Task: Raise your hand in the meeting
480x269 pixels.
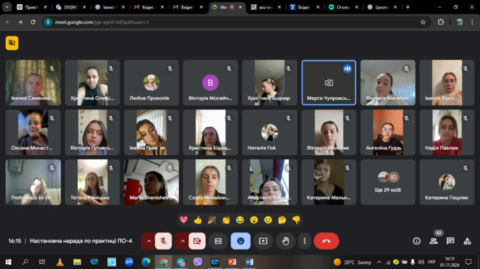Action: (x=285, y=241)
